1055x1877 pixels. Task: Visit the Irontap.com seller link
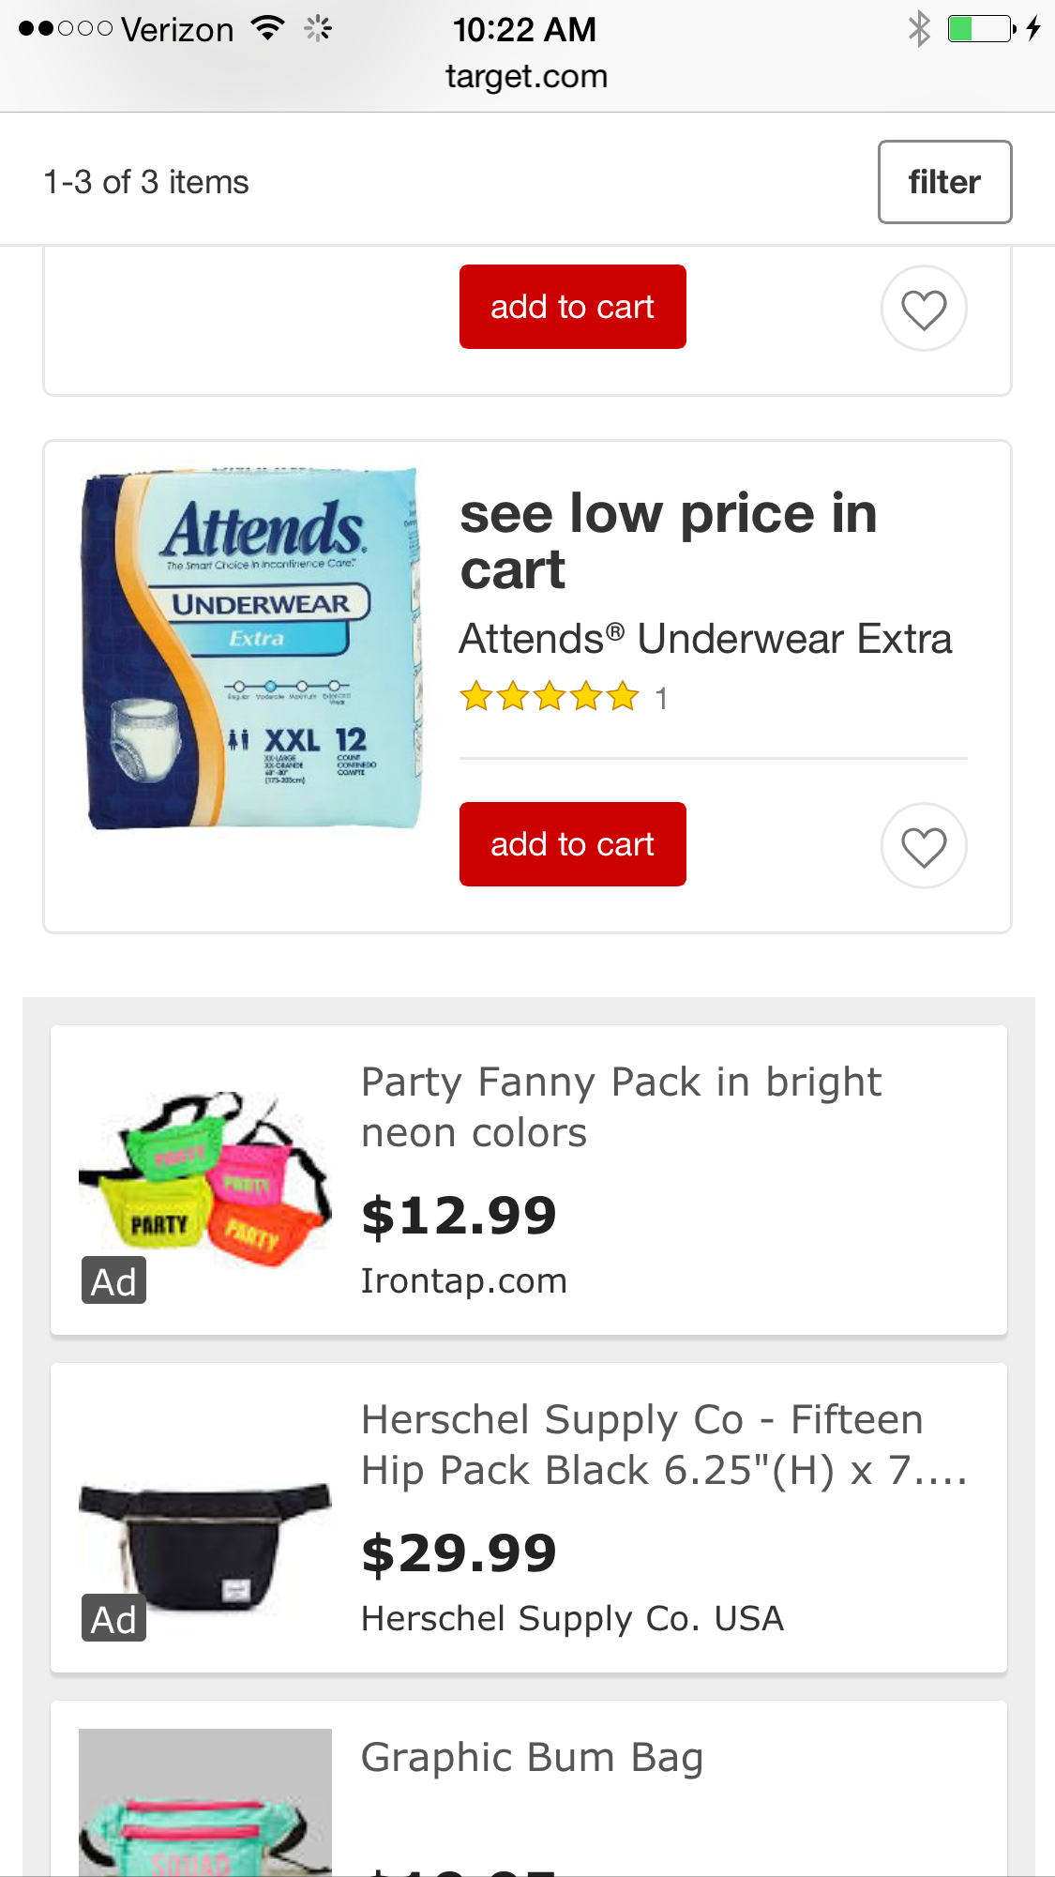[464, 1281]
